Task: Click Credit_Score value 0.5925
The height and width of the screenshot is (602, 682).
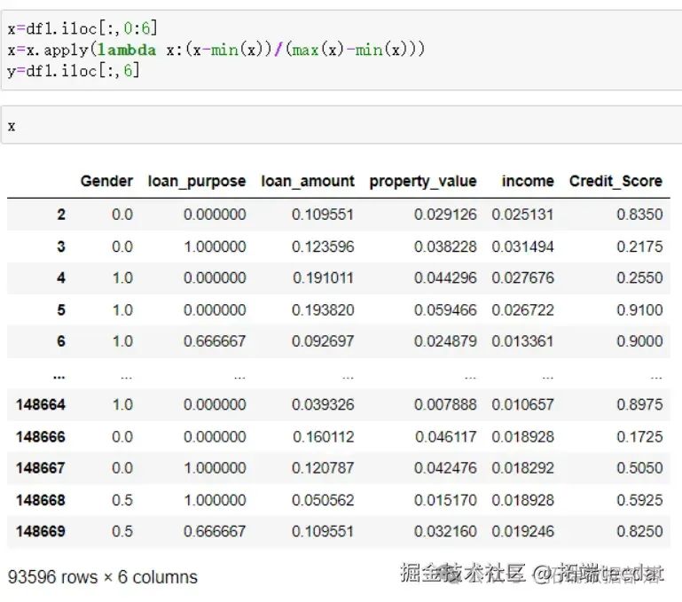Action: click(x=639, y=500)
